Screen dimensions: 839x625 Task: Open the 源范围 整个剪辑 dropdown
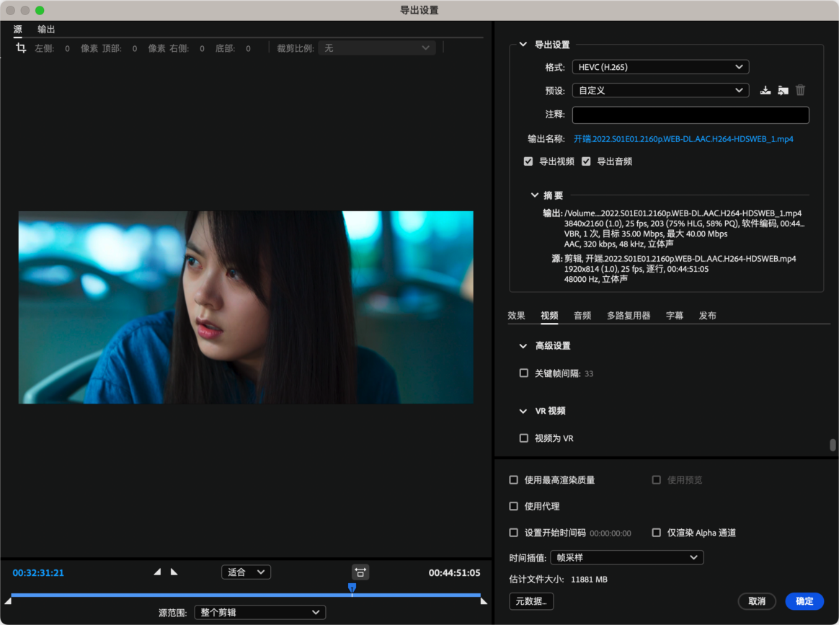[x=260, y=612]
